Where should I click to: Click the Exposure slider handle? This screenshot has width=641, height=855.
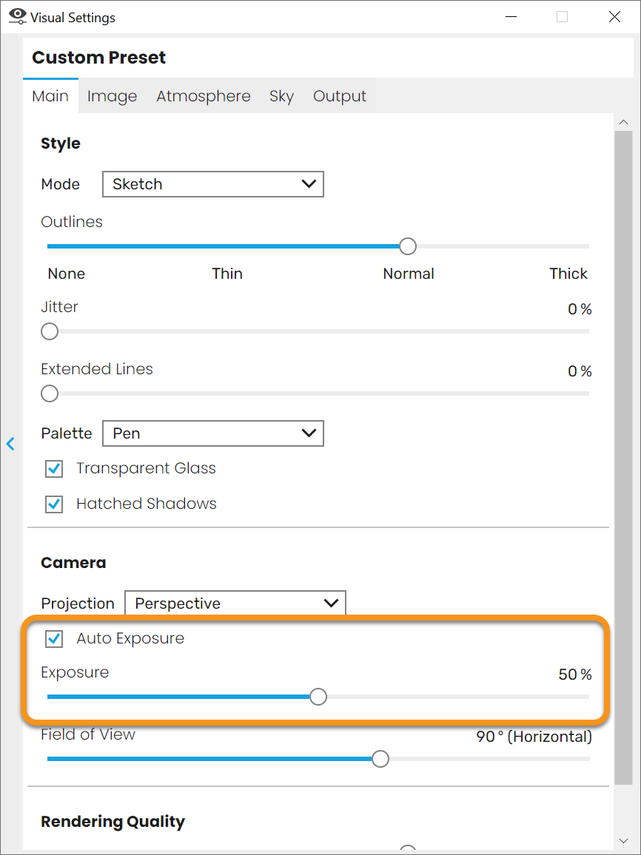point(318,697)
